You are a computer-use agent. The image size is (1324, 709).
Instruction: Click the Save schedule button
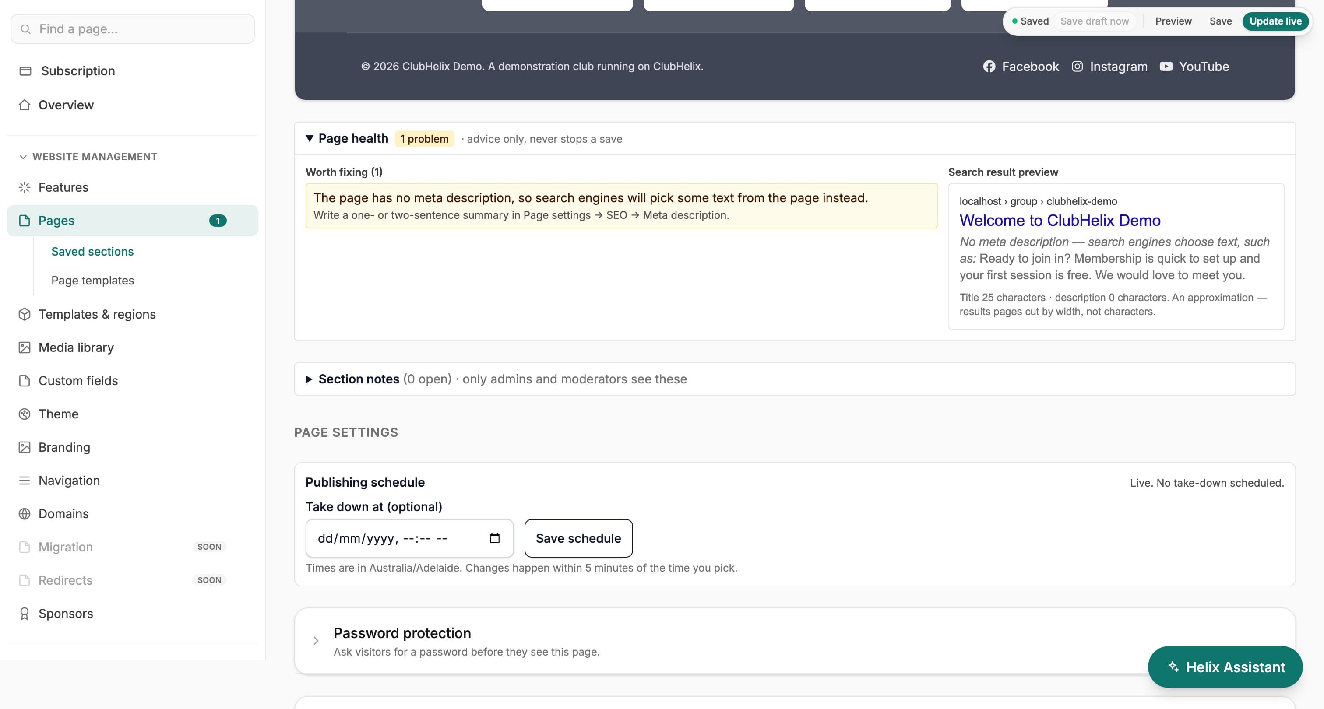point(578,538)
